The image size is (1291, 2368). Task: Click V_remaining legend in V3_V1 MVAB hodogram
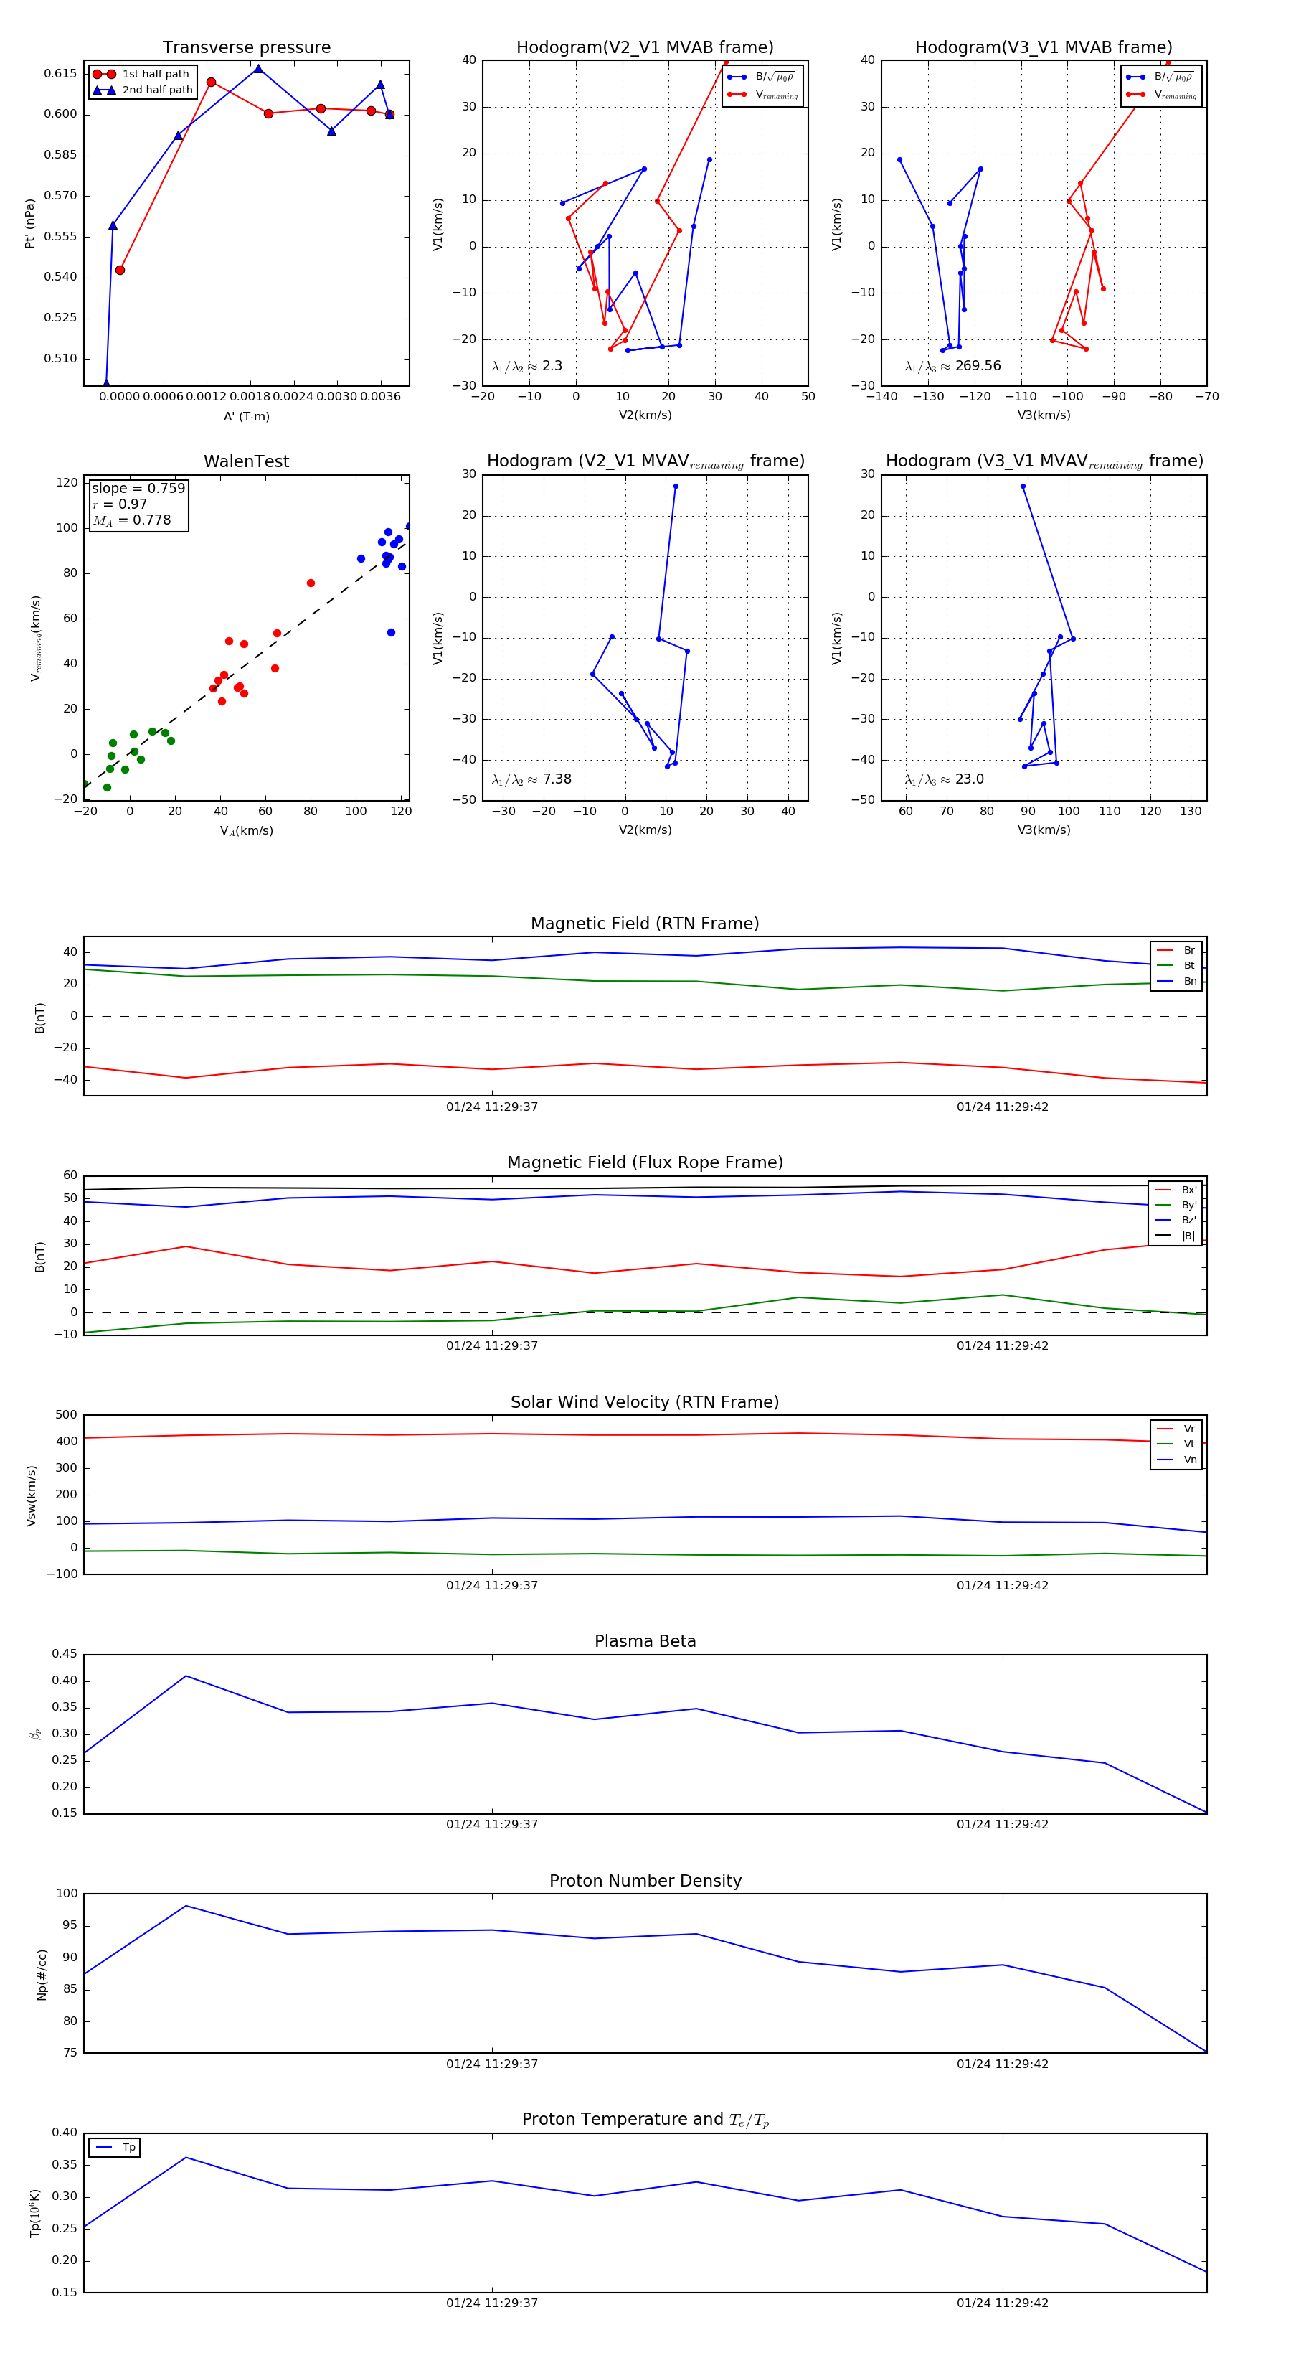pyautogui.click(x=1161, y=95)
